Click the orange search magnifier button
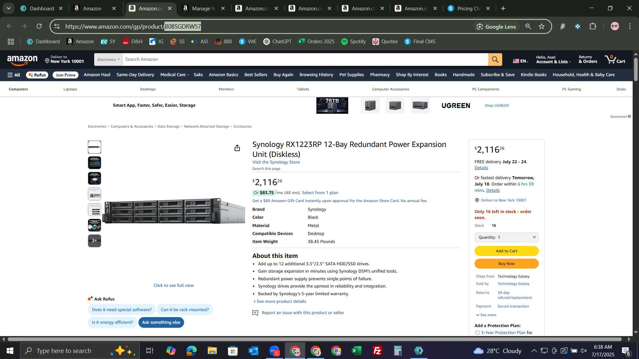 pyautogui.click(x=495, y=60)
